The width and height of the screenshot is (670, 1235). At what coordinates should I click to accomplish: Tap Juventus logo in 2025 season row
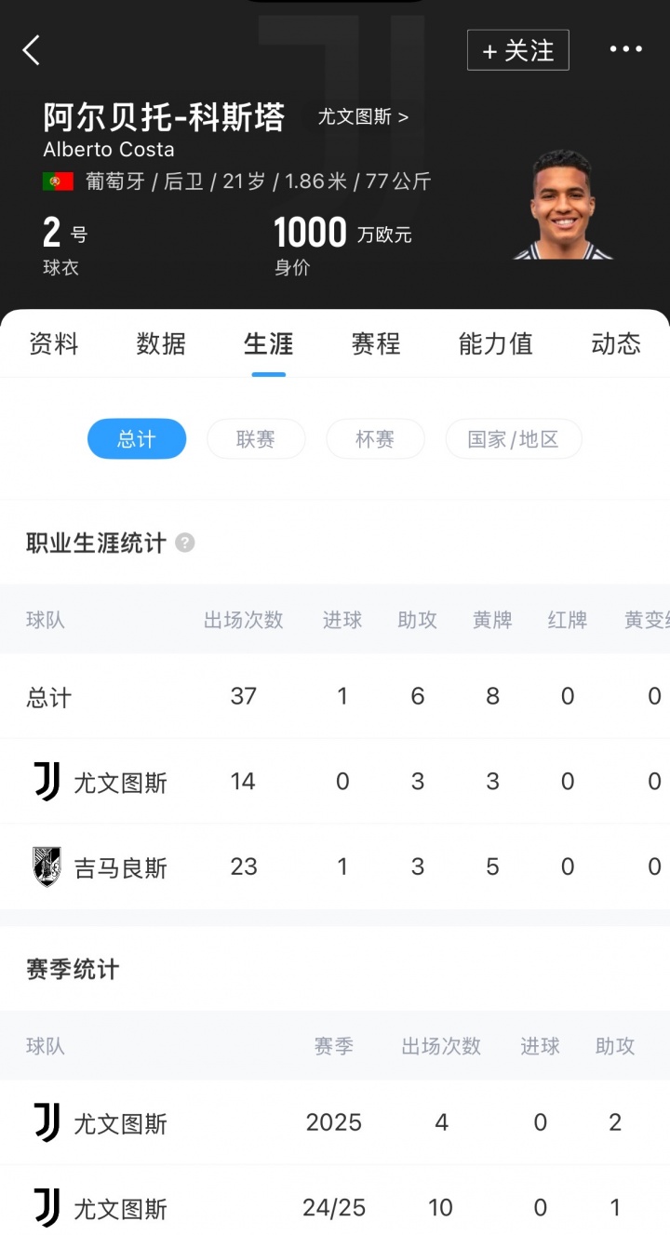47,1122
